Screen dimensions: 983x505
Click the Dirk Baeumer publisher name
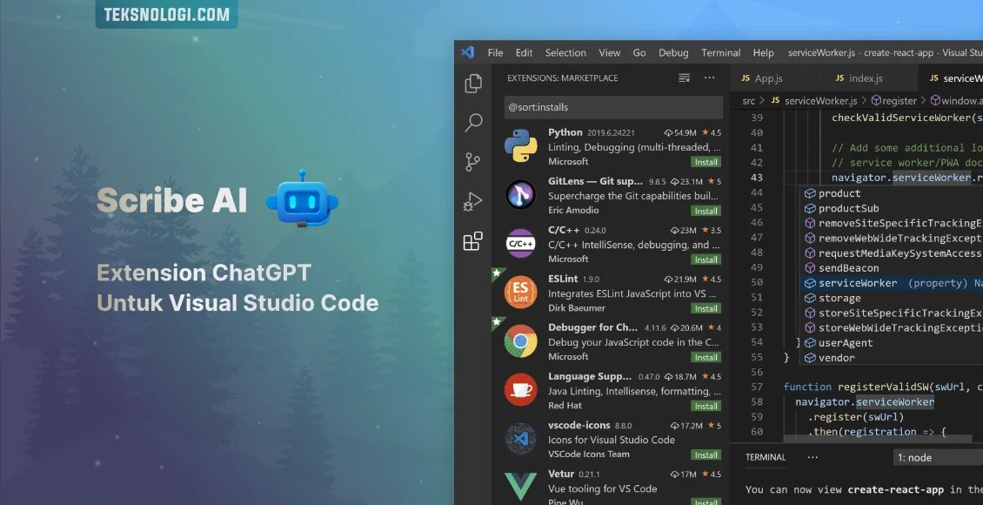click(577, 308)
